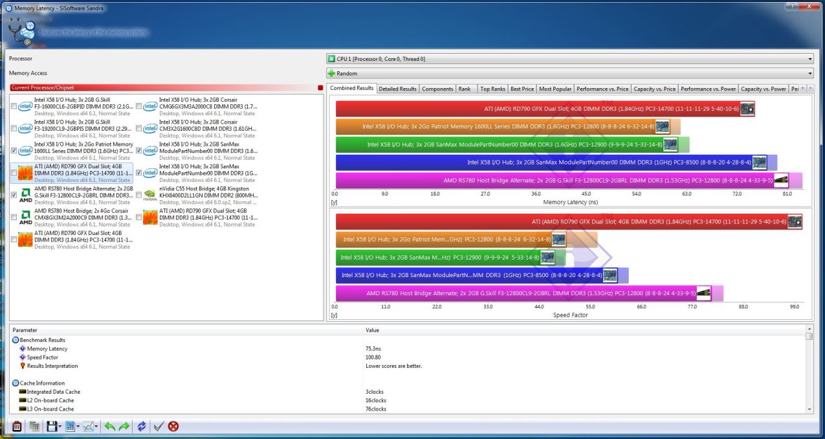This screenshot has height=439, width=825.
Task: Uncheck the Patriot Memory 1600LL Series checkbox
Action: 14,150
